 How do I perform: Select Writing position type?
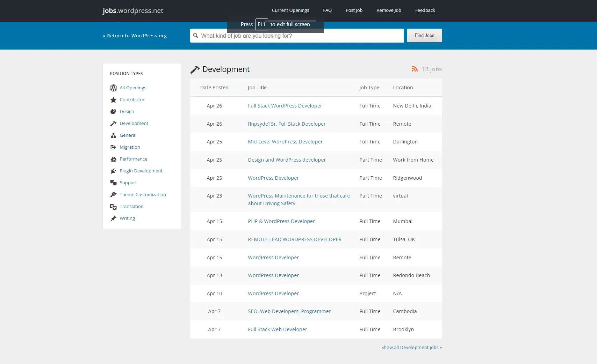pos(127,218)
